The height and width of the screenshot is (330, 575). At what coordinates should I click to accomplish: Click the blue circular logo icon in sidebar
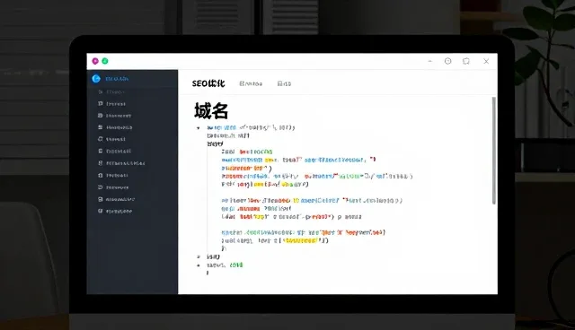coord(96,79)
